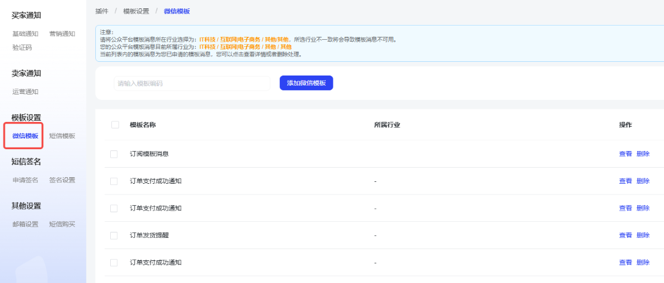Open 营销通知 under 买家通知
Image resolution: width=664 pixels, height=283 pixels.
coord(62,34)
